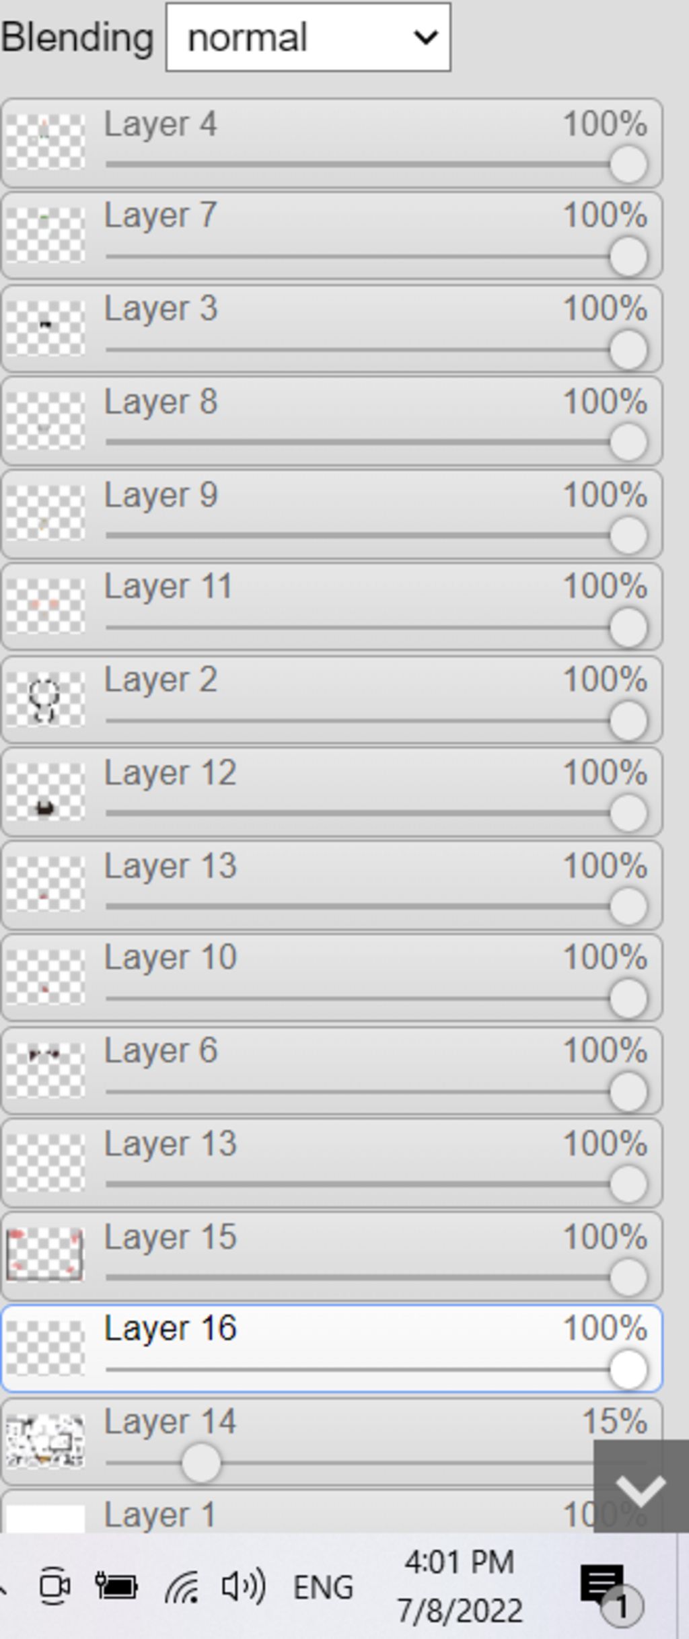
Task: Select the white Layer 1 thumbnail
Action: [45, 1518]
